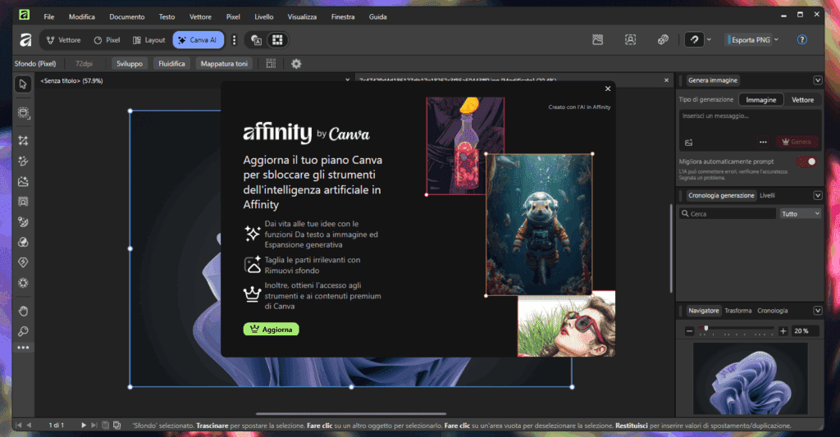Screen dimensions: 840x437
Task: Switch to the Livelli tab
Action: (x=767, y=195)
